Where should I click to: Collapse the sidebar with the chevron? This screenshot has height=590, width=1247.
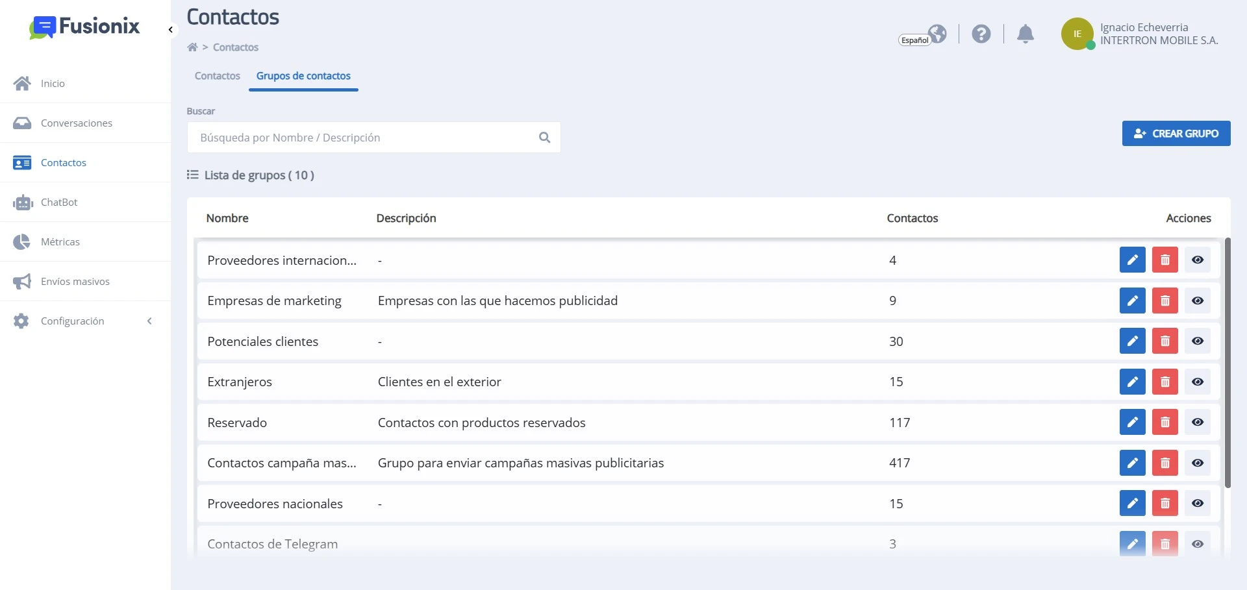tap(170, 30)
